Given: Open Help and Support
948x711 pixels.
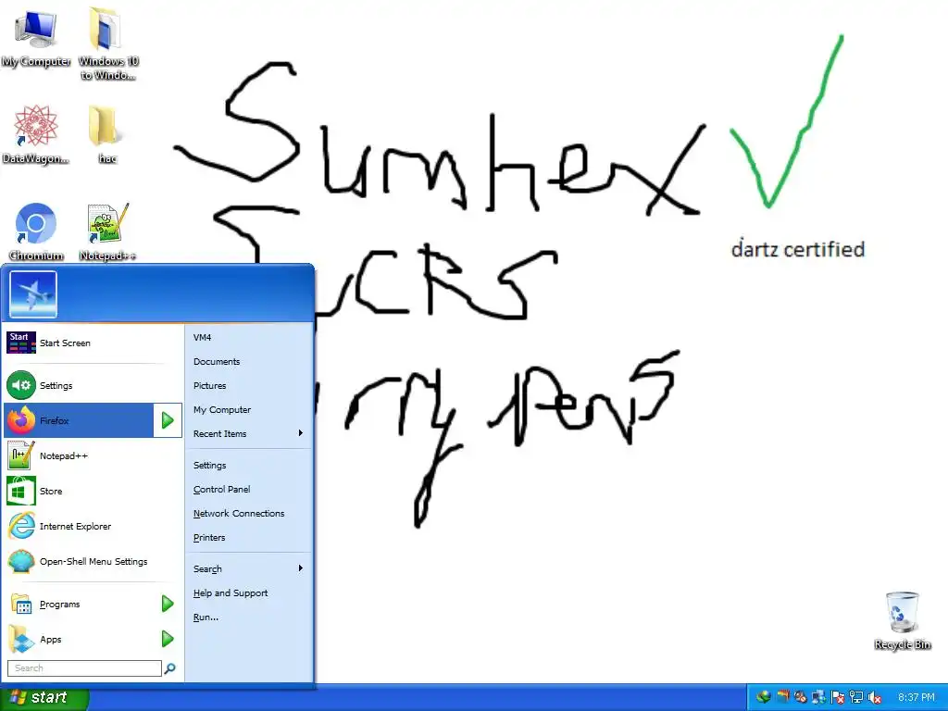Looking at the screenshot, I should (248, 593).
